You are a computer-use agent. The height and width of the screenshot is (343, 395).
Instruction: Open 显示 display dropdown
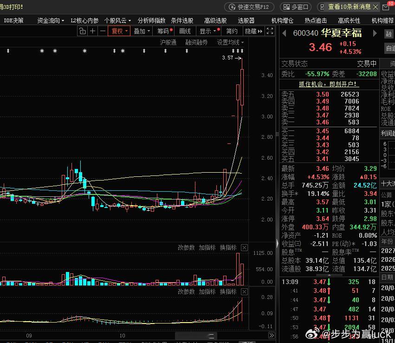(x=208, y=31)
